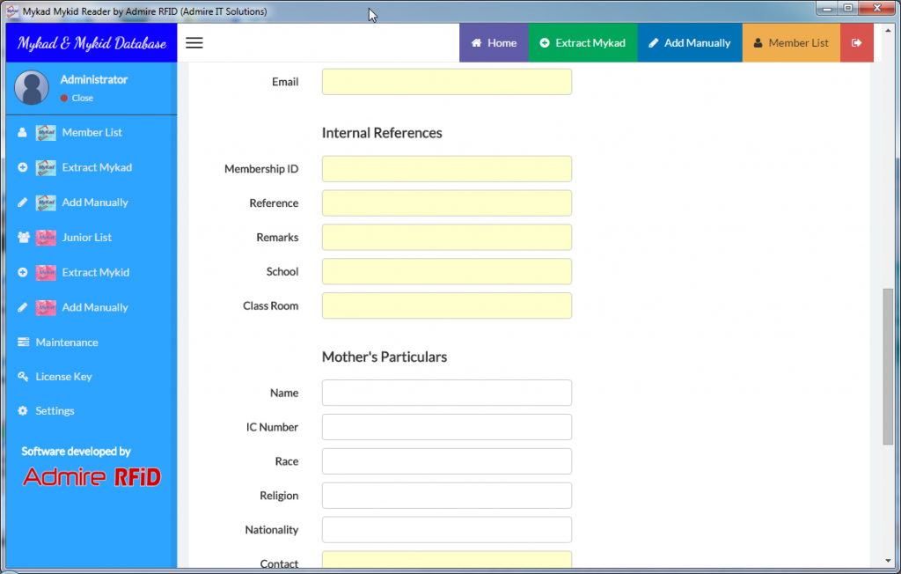This screenshot has width=901, height=574.
Task: Click the logout icon in top bar
Action: coord(856,43)
